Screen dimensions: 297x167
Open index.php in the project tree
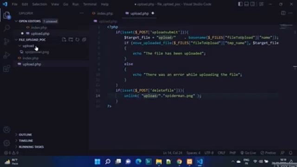pos(31,58)
